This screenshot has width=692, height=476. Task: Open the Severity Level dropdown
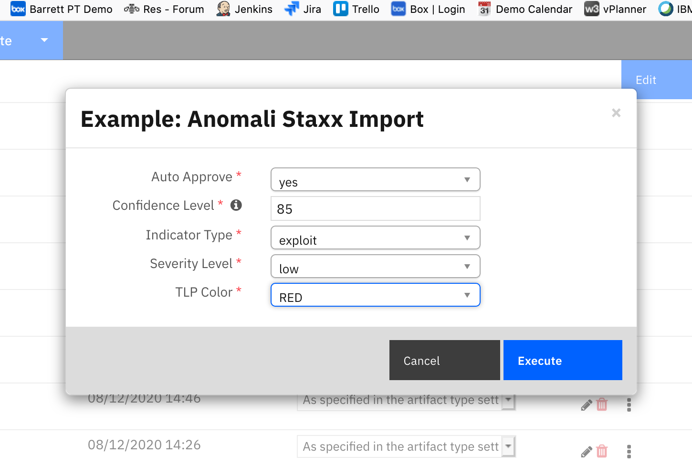tap(375, 266)
